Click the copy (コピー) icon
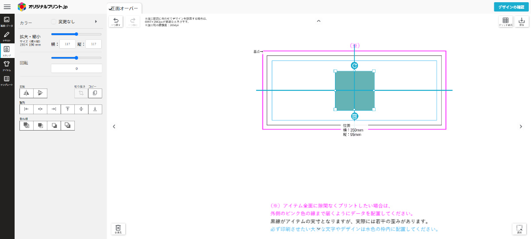 point(95,93)
